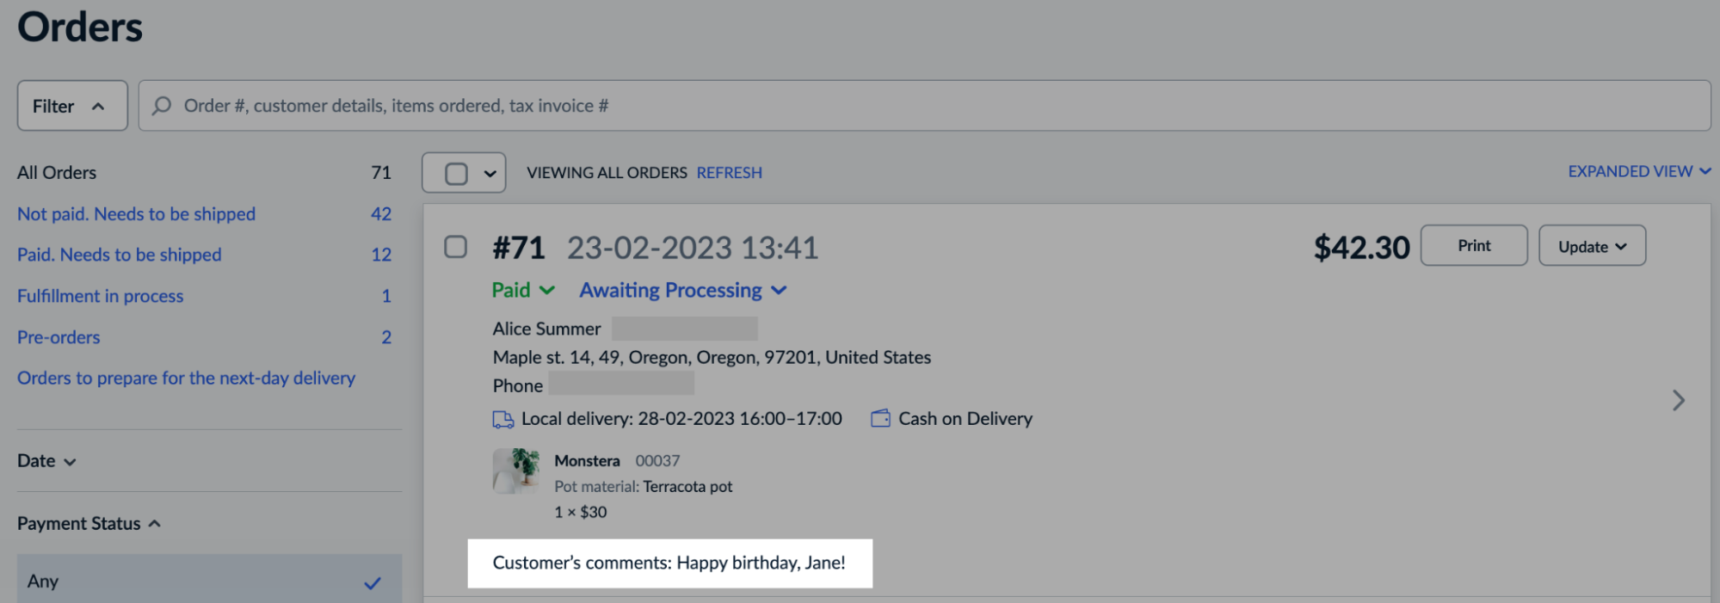Click the local delivery truck icon
Screen dimensions: 1720x603
tap(502, 418)
